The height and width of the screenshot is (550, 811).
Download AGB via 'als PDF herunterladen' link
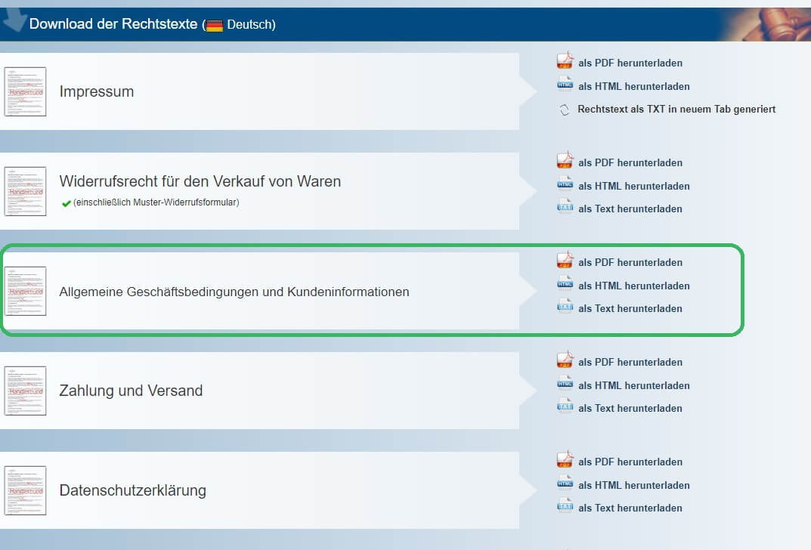pos(630,263)
